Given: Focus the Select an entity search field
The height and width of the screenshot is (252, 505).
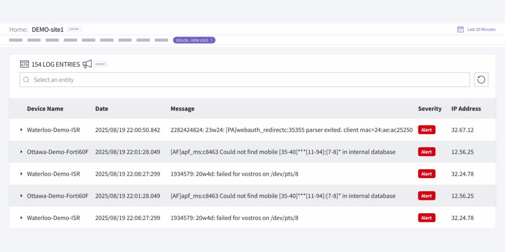Looking at the screenshot, I should click(247, 80).
